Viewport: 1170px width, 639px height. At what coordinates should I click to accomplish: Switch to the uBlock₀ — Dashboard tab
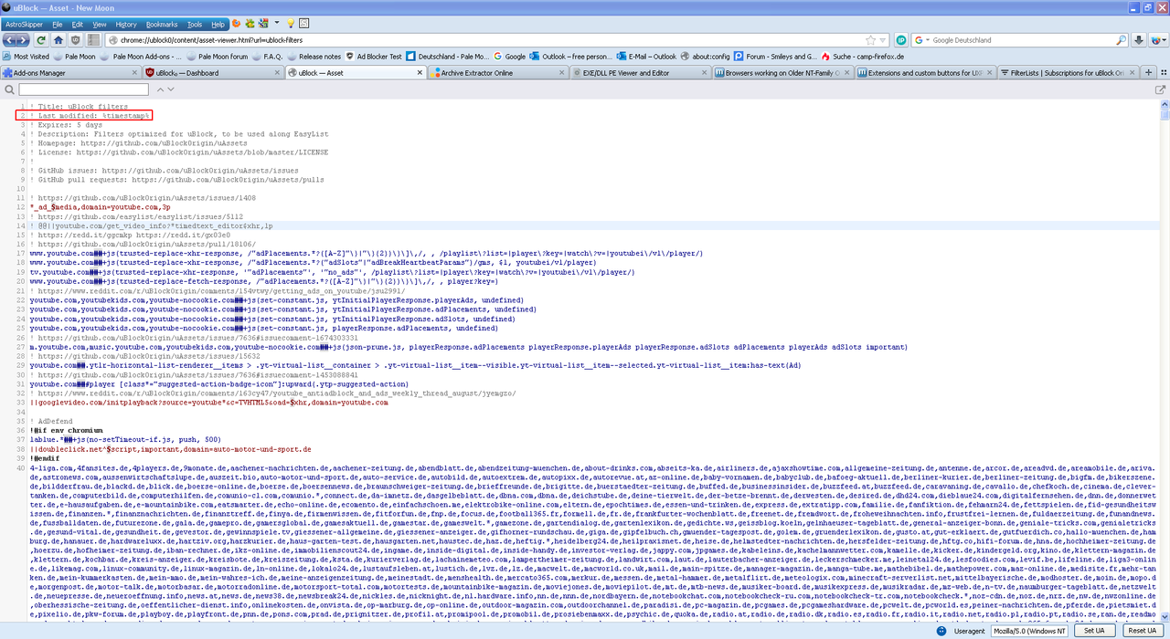point(213,73)
